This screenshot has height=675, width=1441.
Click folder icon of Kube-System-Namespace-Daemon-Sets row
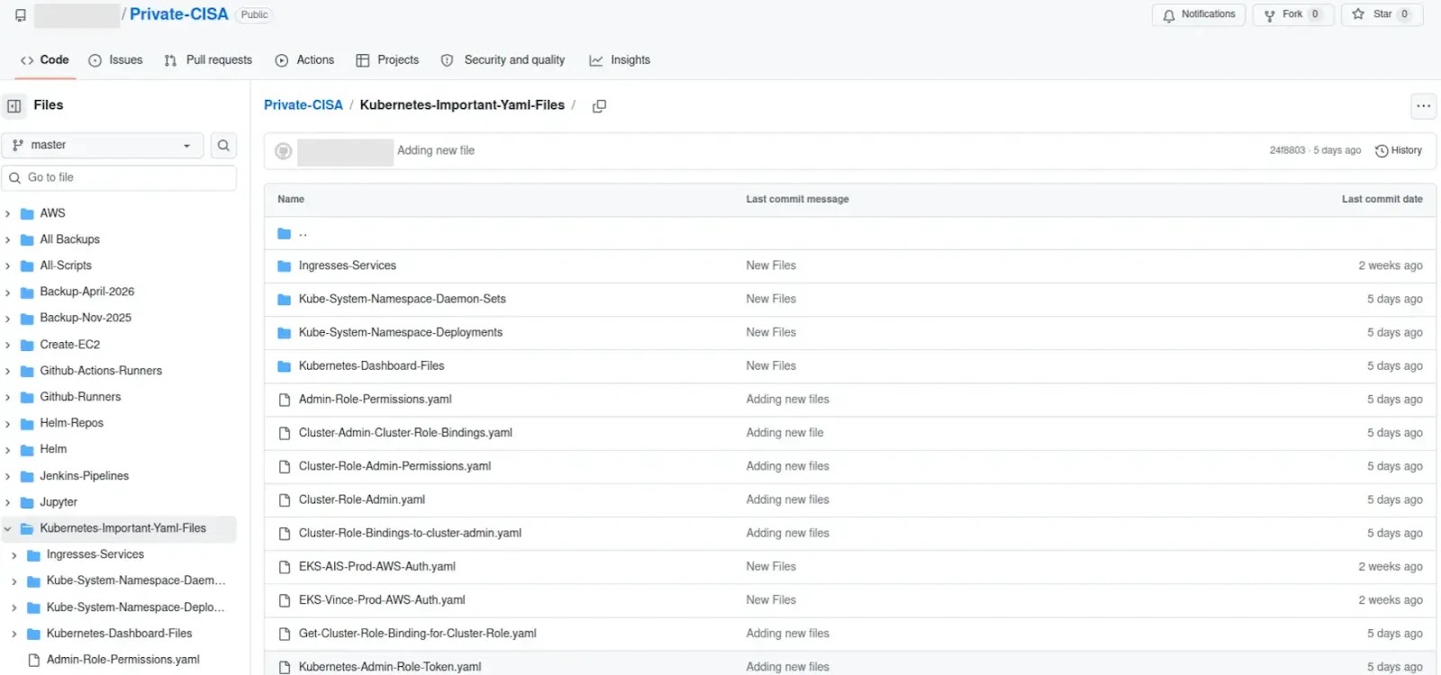point(285,300)
